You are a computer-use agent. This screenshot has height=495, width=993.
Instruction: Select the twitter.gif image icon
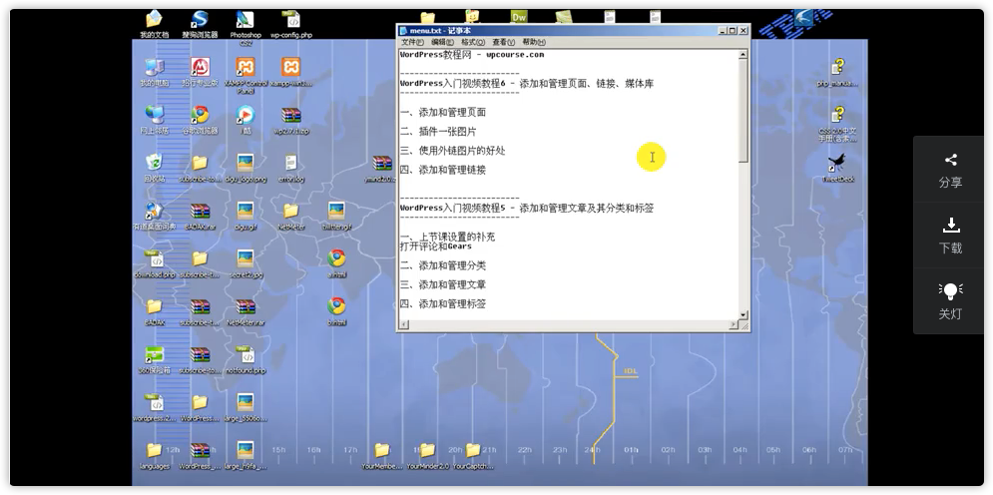click(336, 216)
